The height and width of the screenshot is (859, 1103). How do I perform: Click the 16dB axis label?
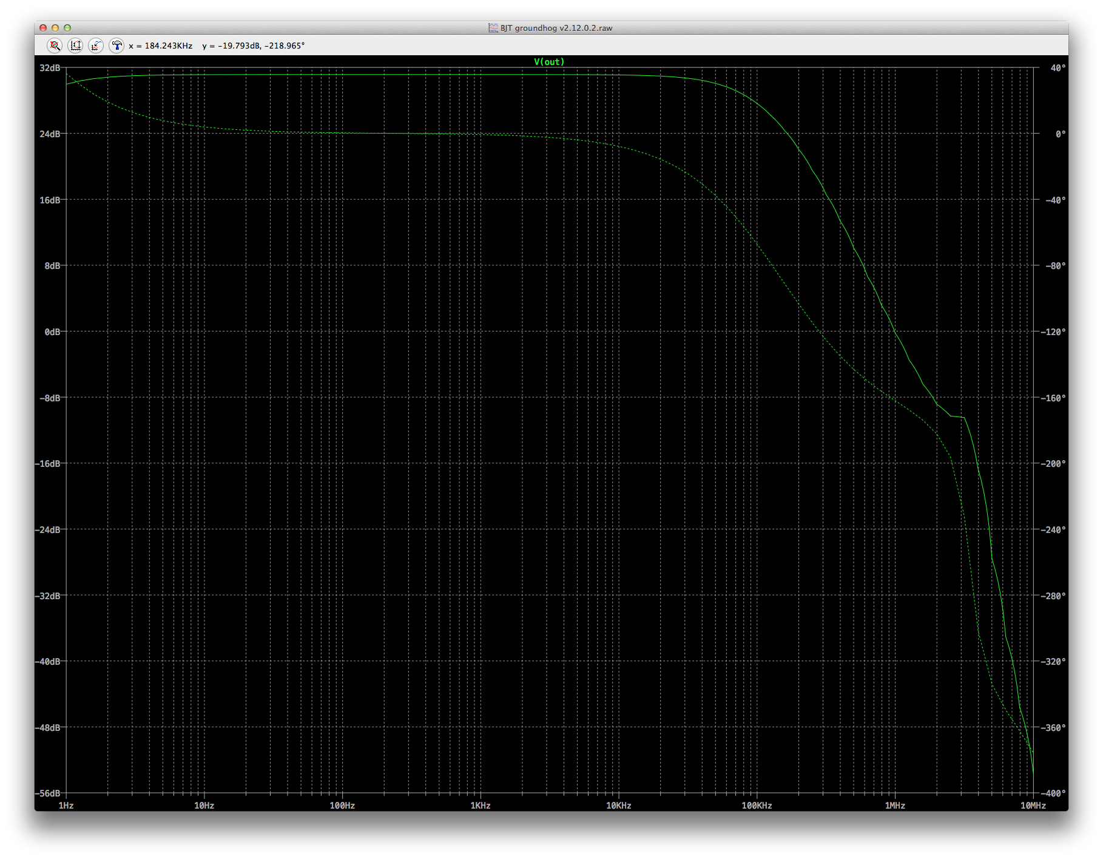[50, 200]
